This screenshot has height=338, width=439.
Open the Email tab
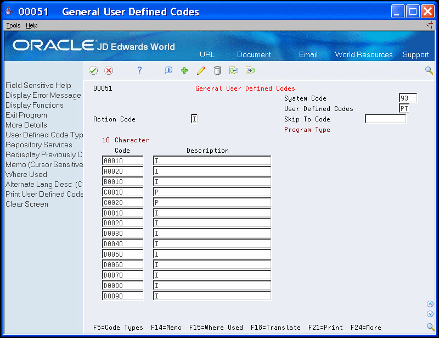(x=308, y=54)
